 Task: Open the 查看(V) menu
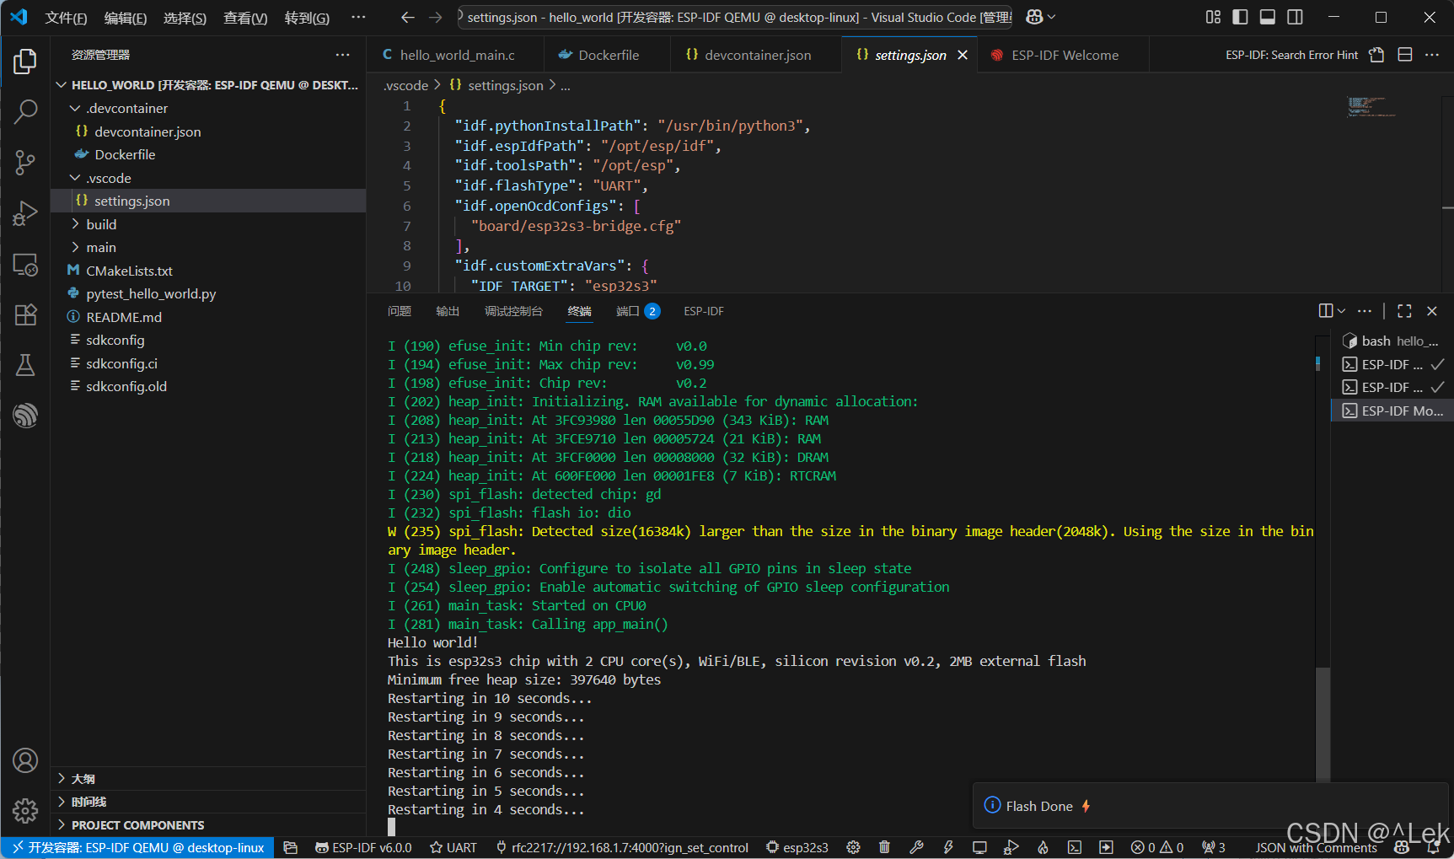(x=245, y=18)
